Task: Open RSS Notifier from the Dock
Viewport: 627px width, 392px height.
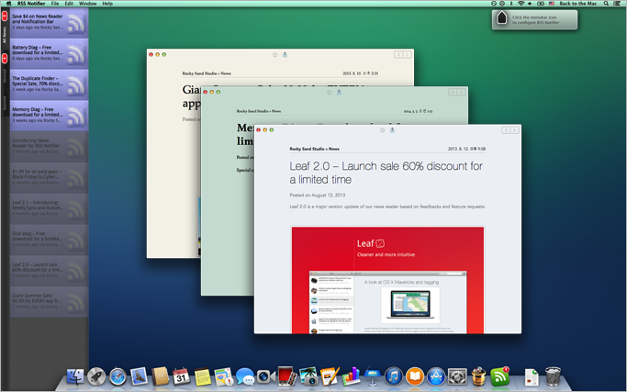Action: coord(499,376)
